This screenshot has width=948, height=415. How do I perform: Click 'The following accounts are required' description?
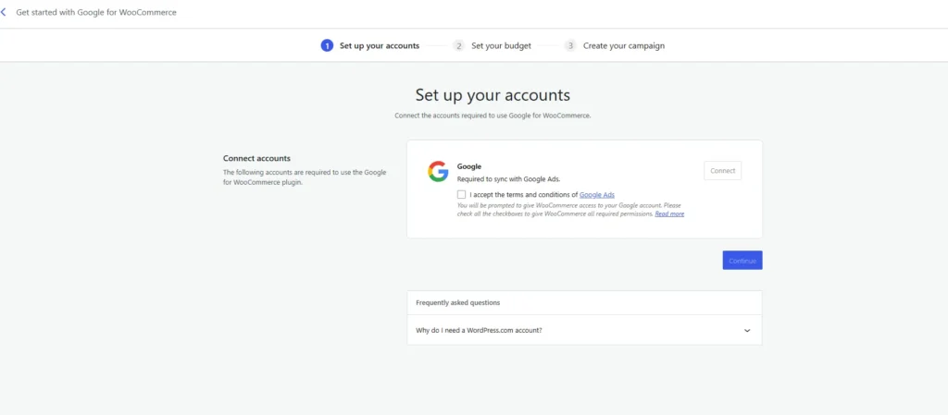coord(305,177)
